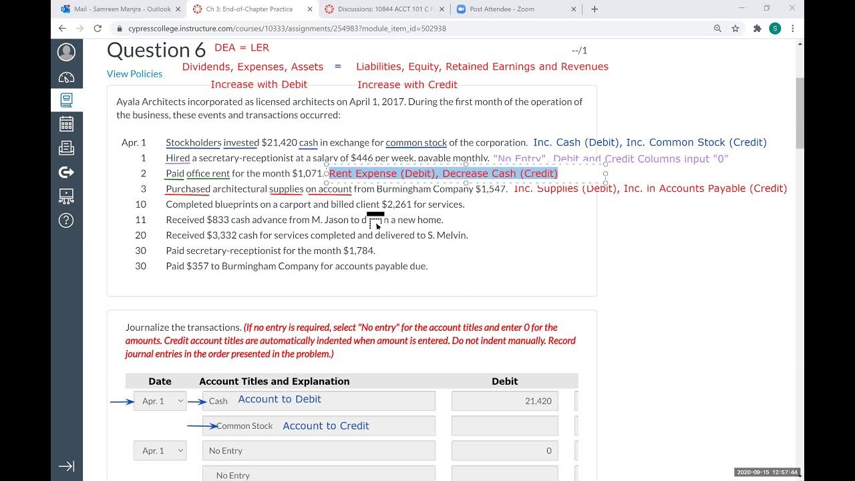The height and width of the screenshot is (481, 855).
Task: Open a new browser tab
Action: [594, 9]
